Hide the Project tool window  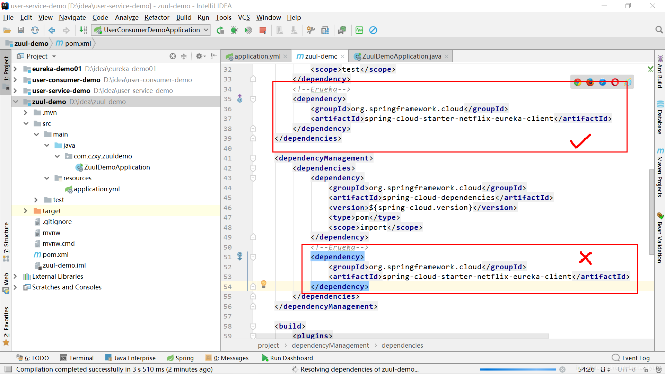click(x=214, y=56)
